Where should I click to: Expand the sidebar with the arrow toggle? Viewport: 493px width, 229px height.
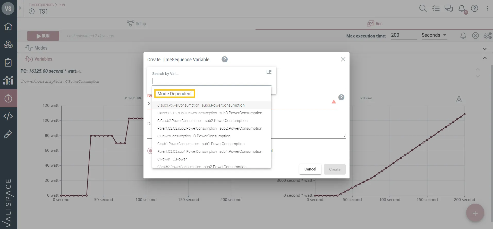[x=20, y=8]
